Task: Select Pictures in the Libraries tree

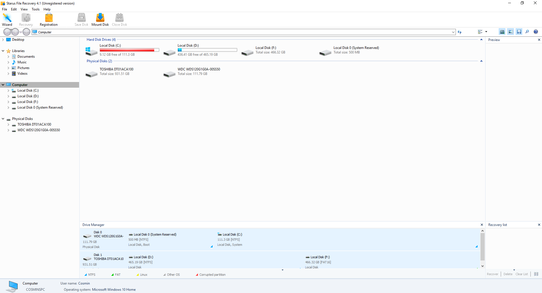Action: pos(23,68)
